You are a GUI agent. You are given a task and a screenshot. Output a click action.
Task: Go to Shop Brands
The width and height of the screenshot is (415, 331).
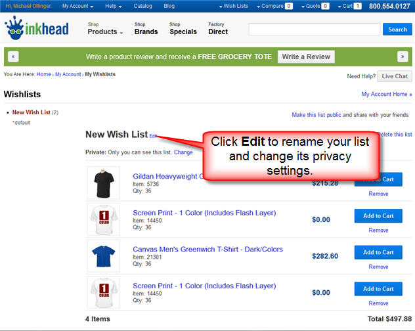pos(146,29)
